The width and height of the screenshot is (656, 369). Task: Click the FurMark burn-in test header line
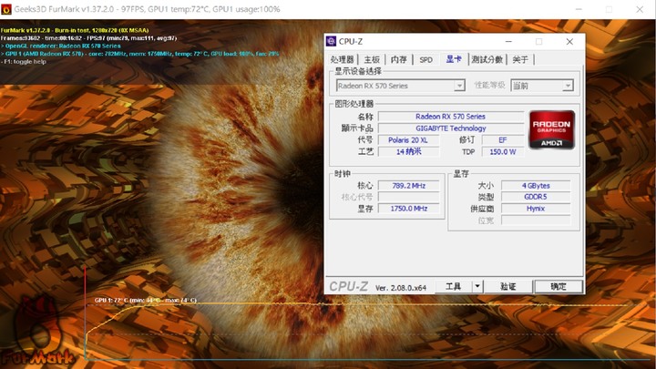(75, 30)
